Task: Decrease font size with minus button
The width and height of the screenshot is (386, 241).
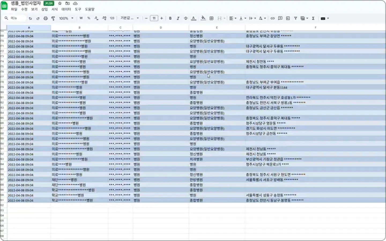Action: coord(146,18)
